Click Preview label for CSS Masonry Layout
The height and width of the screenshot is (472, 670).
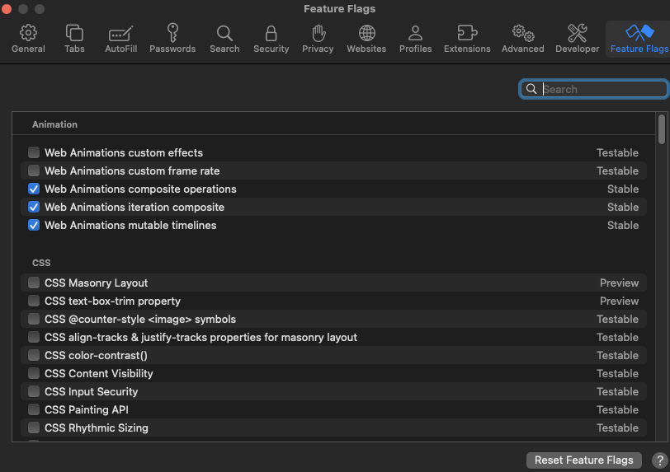point(619,283)
